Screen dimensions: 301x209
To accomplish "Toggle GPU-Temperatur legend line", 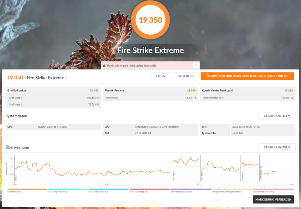I will (109, 189).
